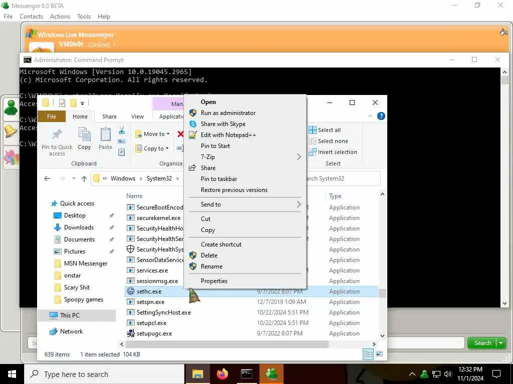The image size is (513, 384).
Task: Open Messenger online status dropdown
Action: coord(114,44)
